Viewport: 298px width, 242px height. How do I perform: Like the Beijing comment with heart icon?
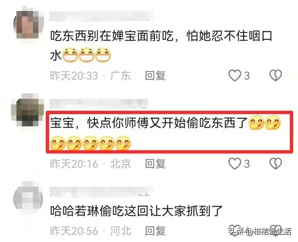click(235, 164)
